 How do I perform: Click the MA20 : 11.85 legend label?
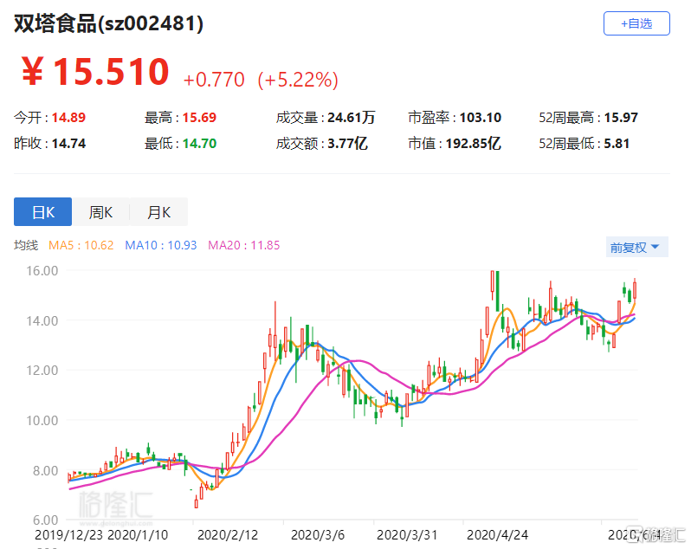pos(243,245)
